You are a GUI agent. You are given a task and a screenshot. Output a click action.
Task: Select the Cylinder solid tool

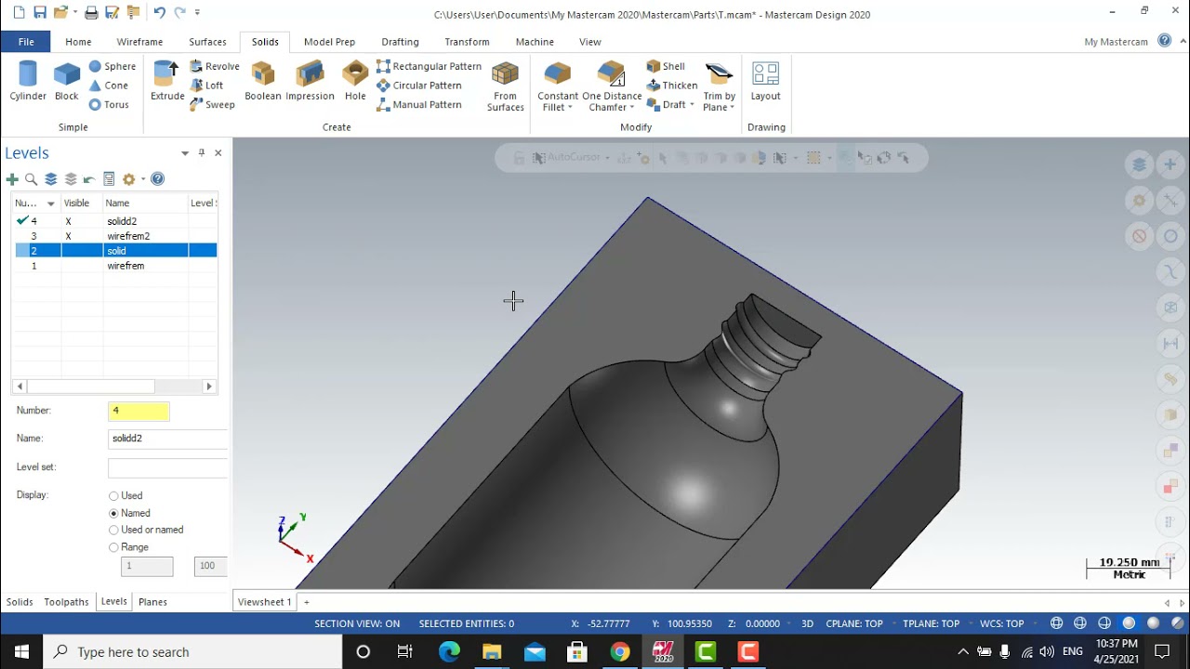click(28, 81)
